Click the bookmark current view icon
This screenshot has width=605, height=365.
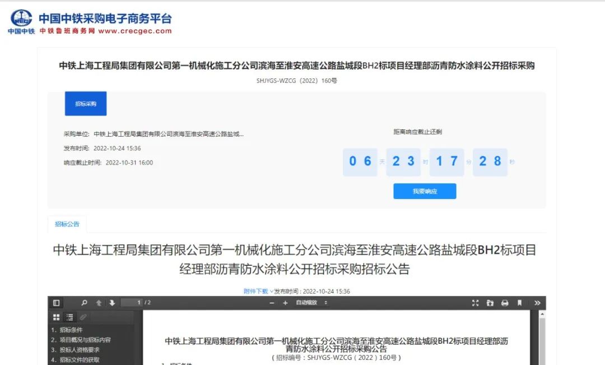click(x=519, y=303)
